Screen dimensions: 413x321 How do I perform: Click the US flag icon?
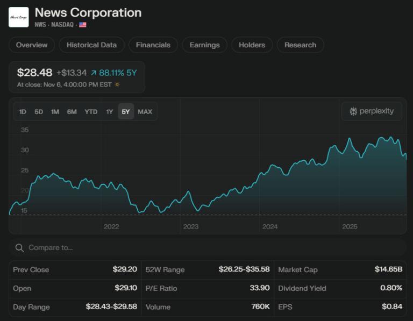82,25
